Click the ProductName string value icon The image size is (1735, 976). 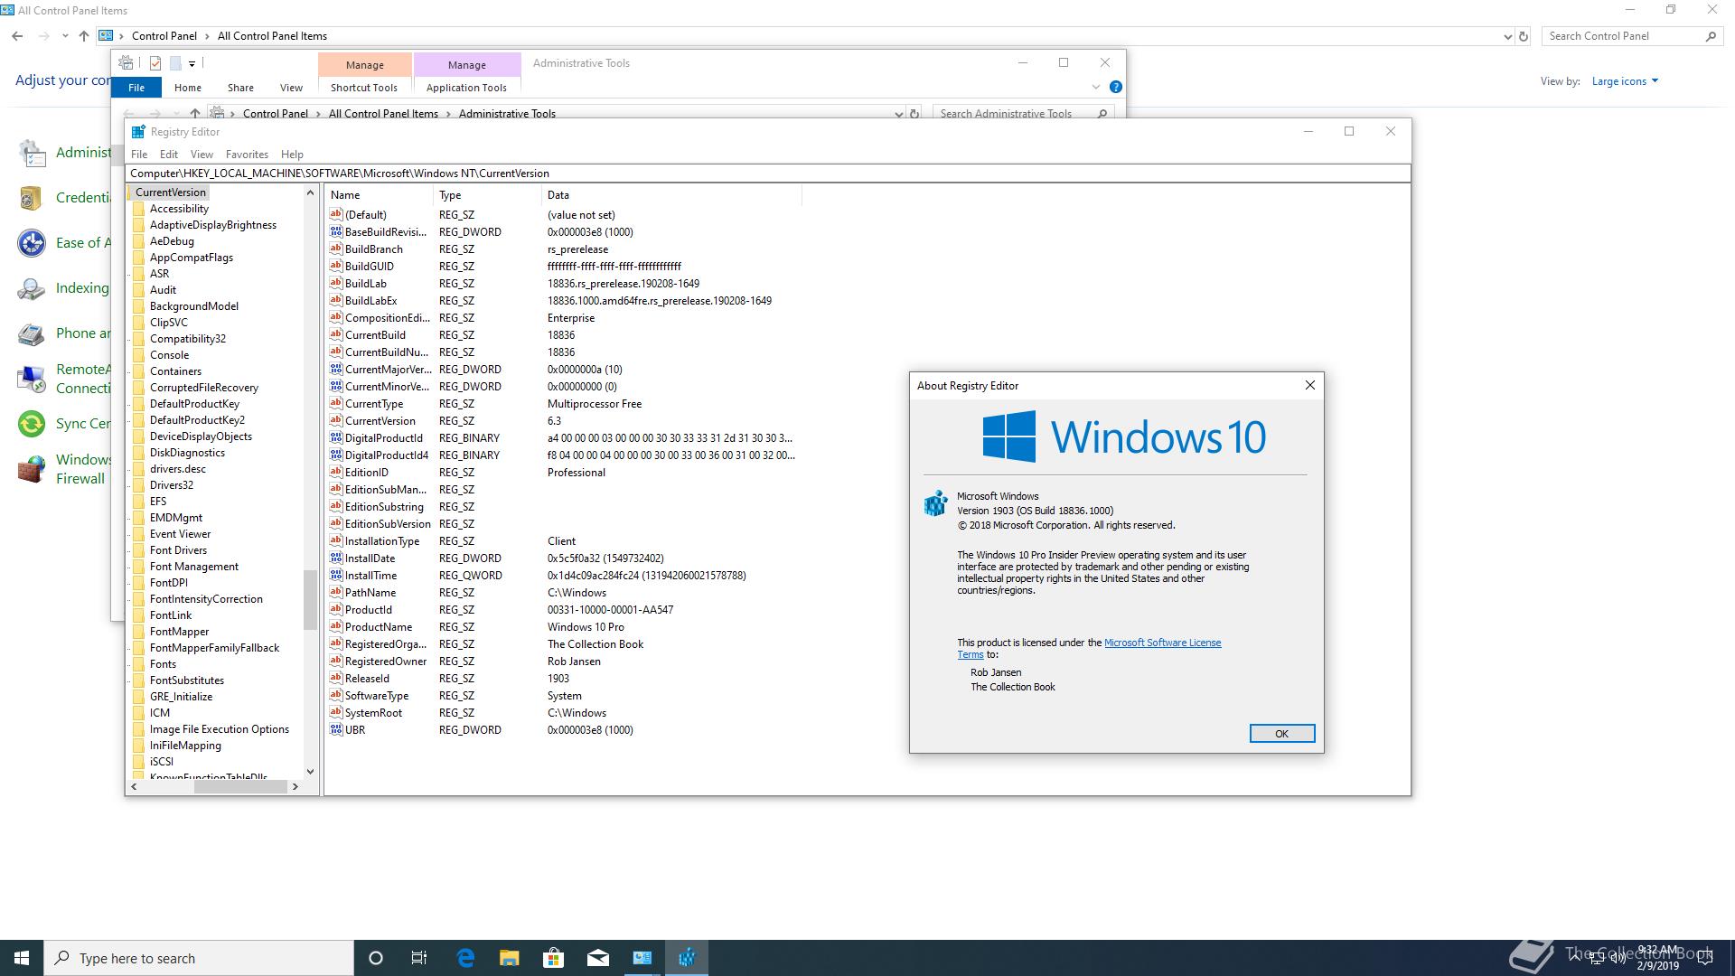click(336, 627)
